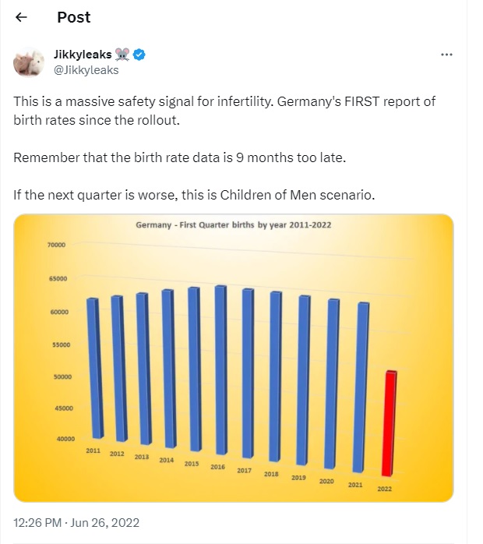
Task: Click the Post header title
Action: (74, 17)
